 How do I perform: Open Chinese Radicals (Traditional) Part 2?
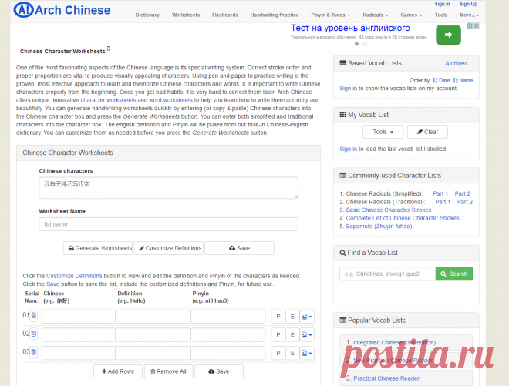click(x=465, y=202)
